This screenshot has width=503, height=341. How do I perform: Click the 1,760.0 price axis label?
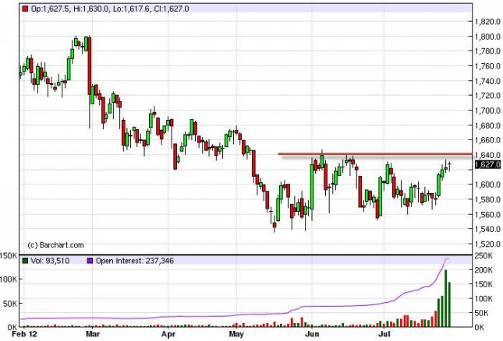pos(487,66)
